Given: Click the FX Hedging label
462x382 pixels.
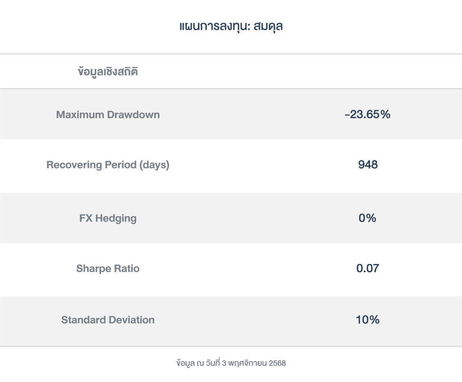Looking at the screenshot, I should 108,218.
